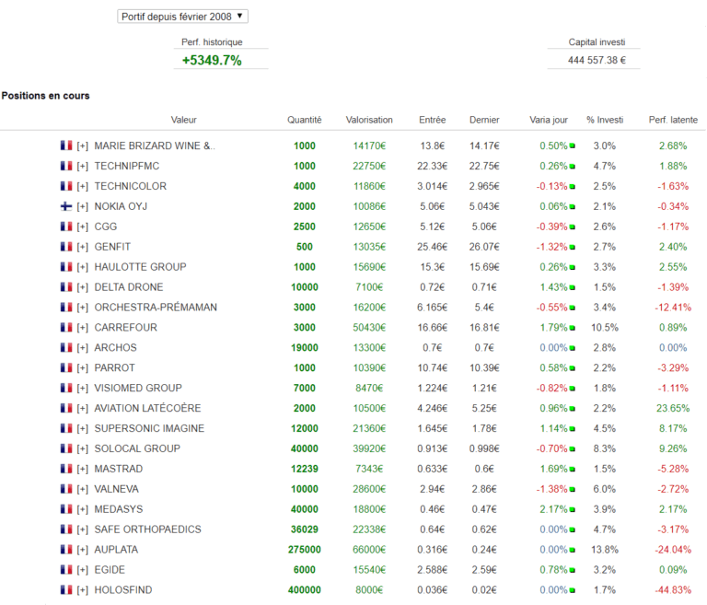Open the ORCHESTRA-PRÉMAMAN stock link
707x605 pixels.
(156, 308)
